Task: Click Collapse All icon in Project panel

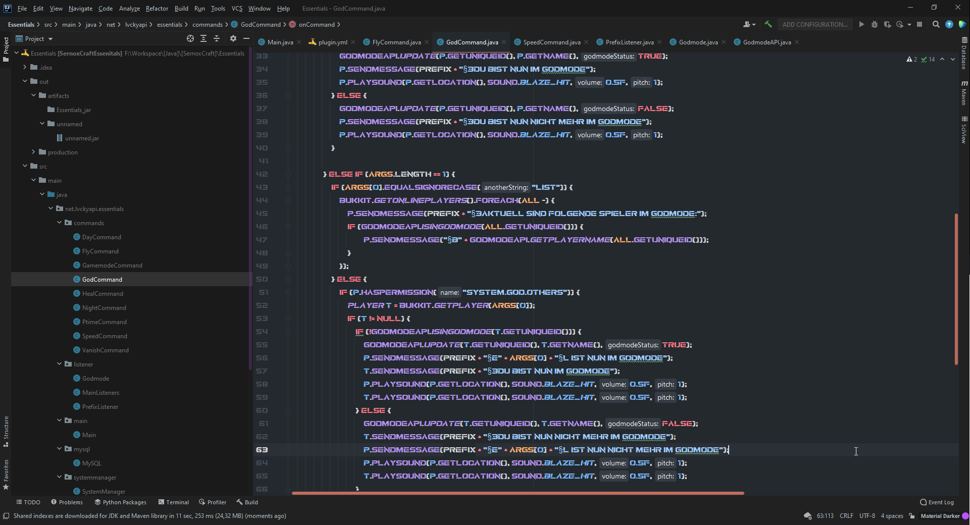Action: [x=217, y=38]
